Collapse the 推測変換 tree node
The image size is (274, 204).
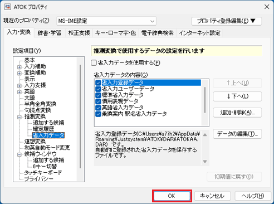[19, 117]
